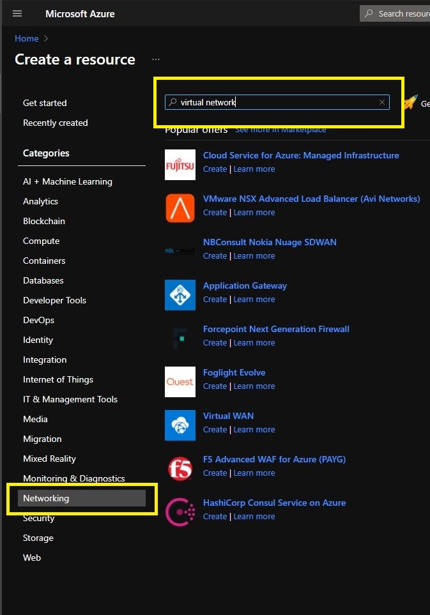Click the F5 Advanced WAF icon
430x615 pixels.
(x=180, y=469)
